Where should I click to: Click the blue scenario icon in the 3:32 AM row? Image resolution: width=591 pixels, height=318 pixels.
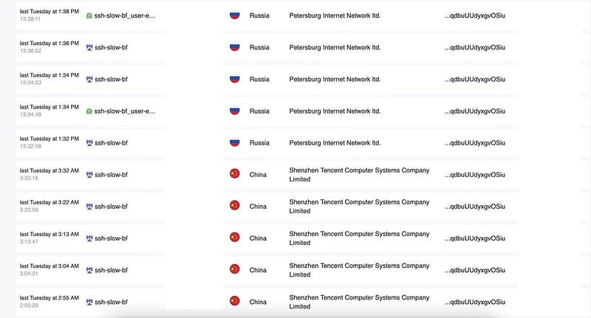coord(89,175)
